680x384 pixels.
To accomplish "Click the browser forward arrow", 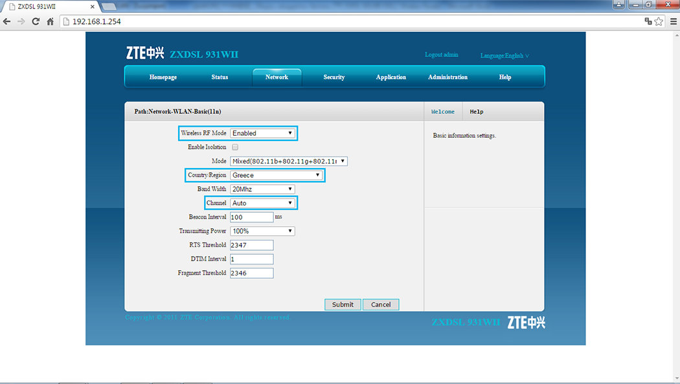I will pos(21,21).
